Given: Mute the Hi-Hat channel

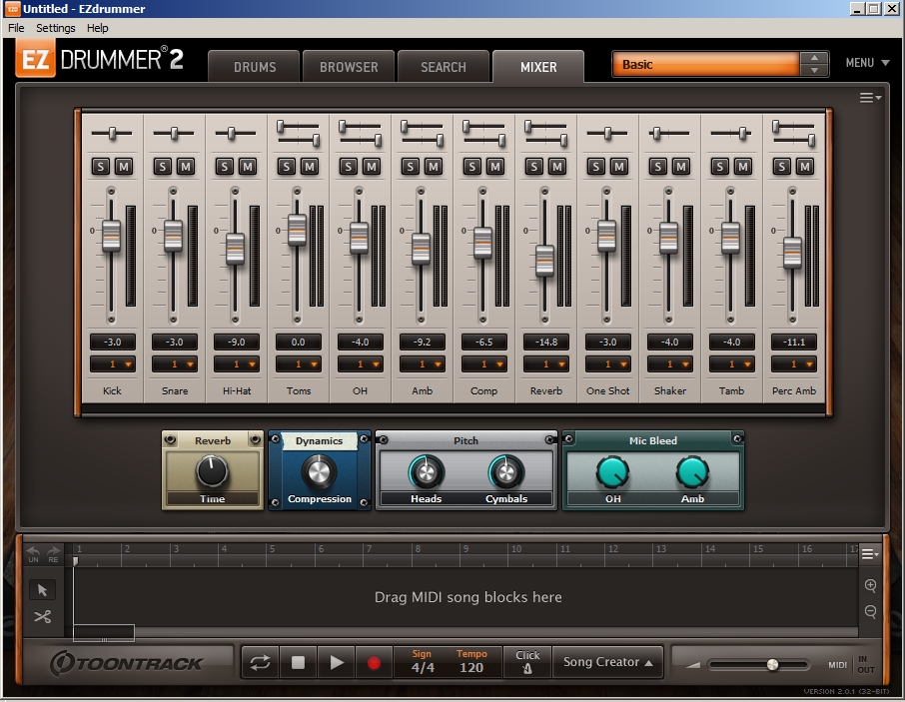Looking at the screenshot, I should point(248,167).
